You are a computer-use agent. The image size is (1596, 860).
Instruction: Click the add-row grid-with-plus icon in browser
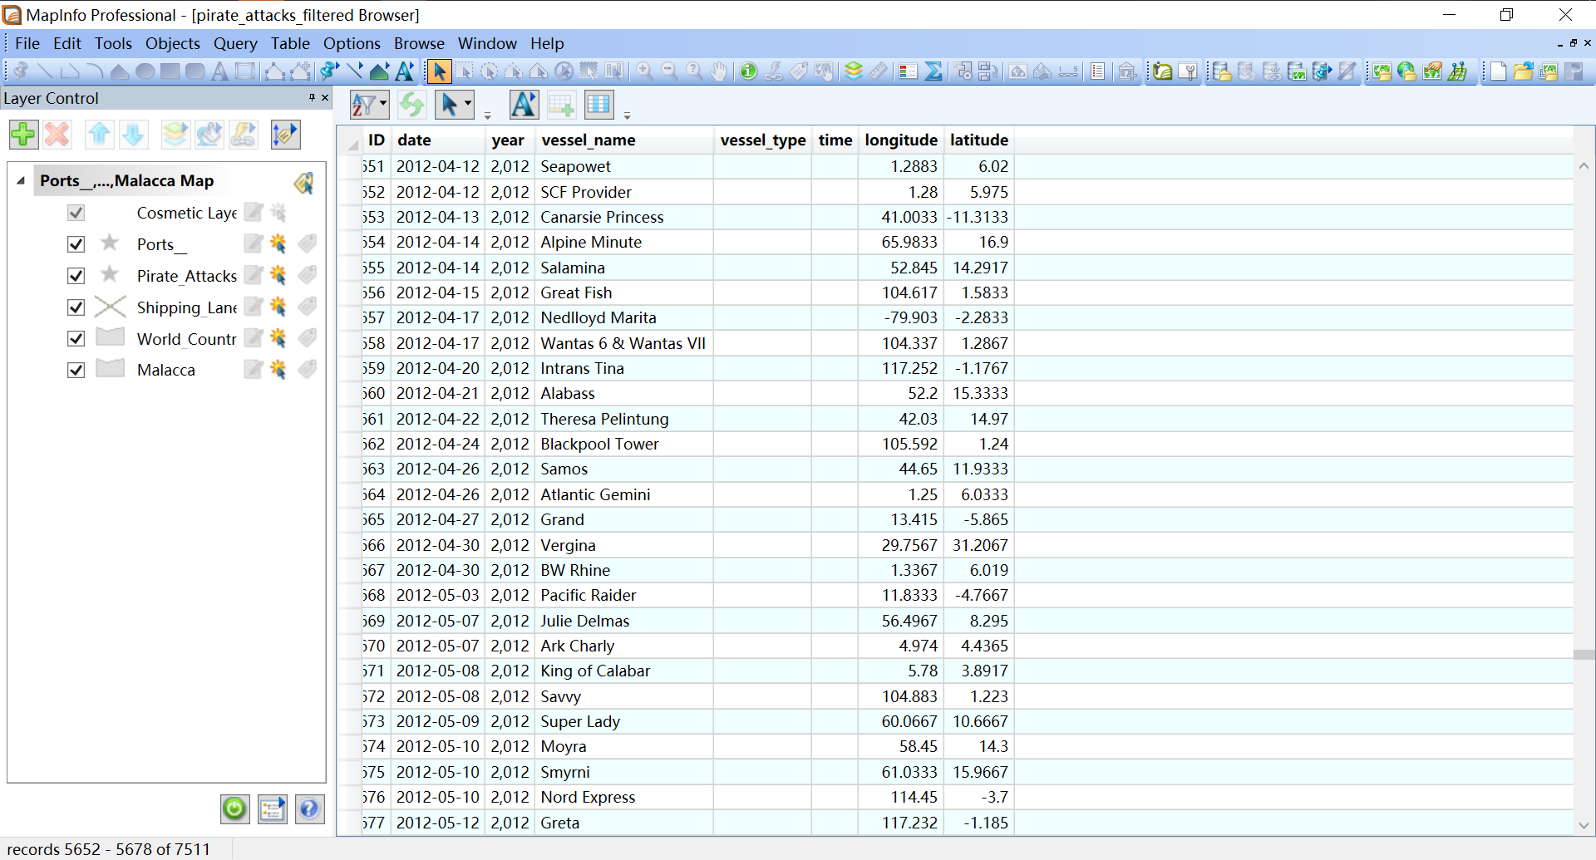[x=561, y=105]
